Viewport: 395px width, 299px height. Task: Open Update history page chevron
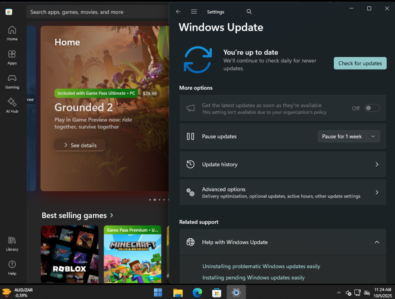point(377,164)
